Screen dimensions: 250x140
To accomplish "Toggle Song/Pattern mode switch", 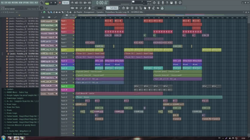I will coord(47,3).
